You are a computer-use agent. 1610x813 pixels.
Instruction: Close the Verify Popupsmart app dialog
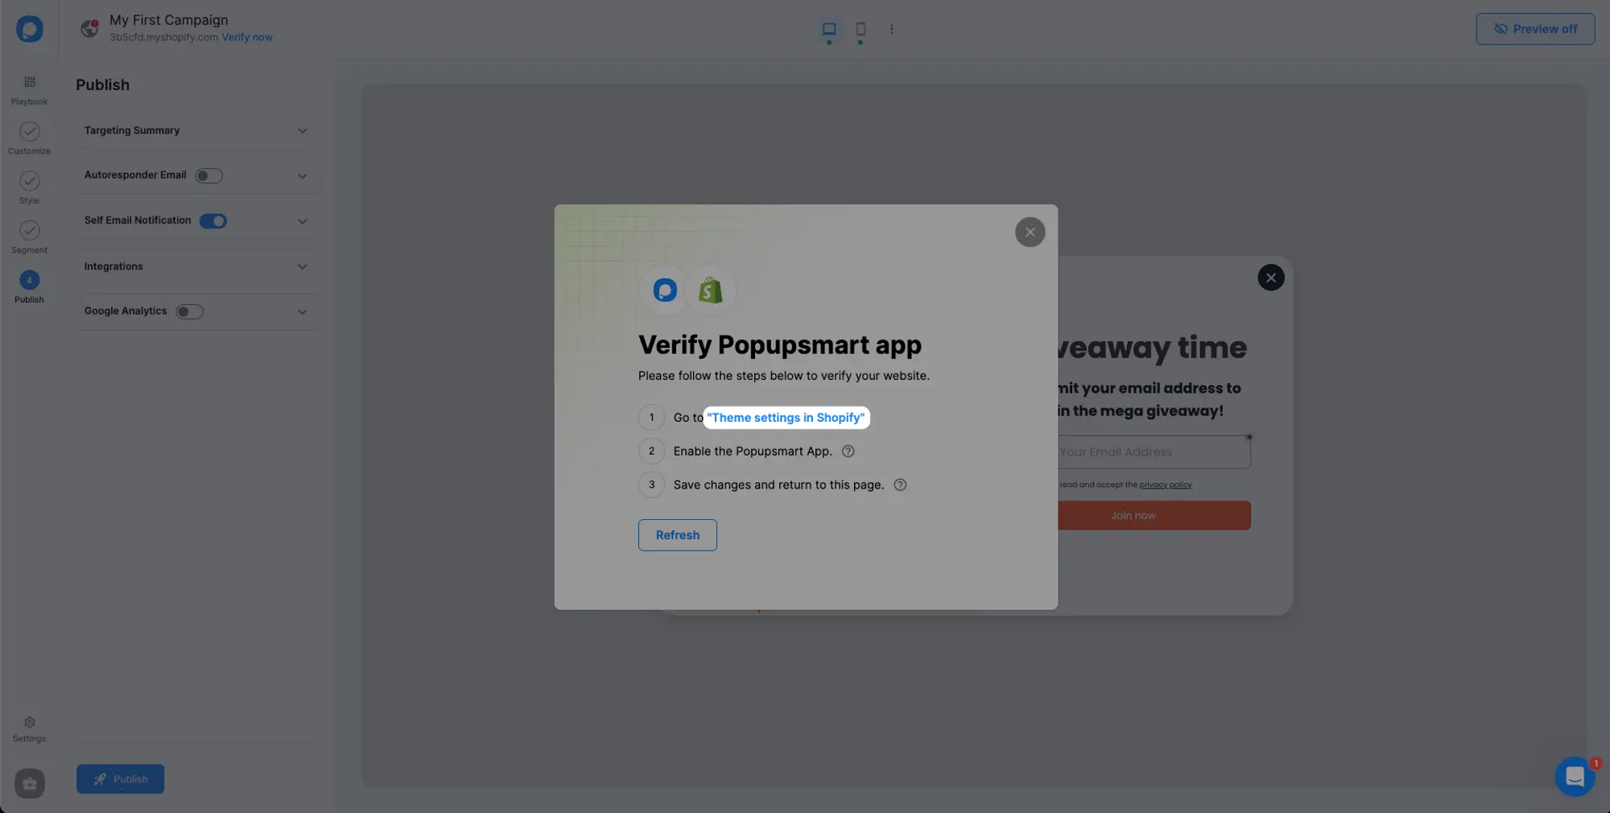[x=1030, y=232]
